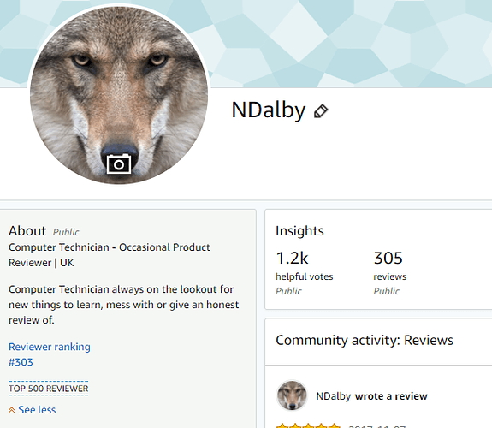Click the 1.2k helpful votes count
The width and height of the screenshot is (492, 428).
[x=292, y=259]
